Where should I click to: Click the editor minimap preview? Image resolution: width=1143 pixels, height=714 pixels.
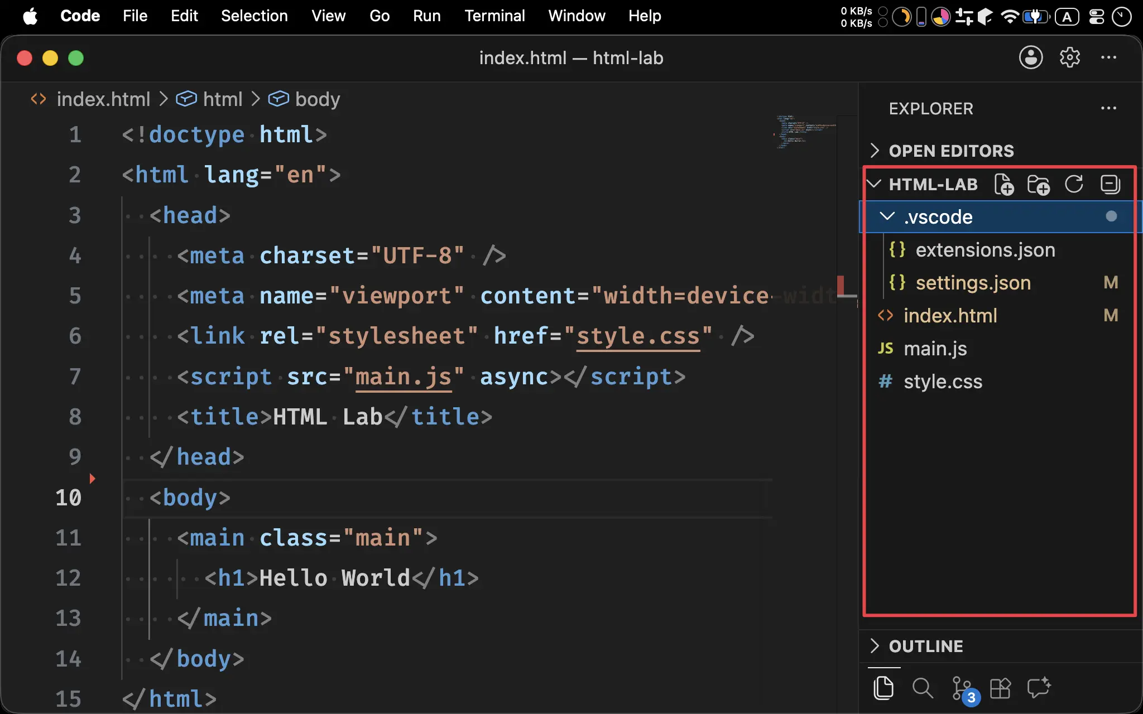805,132
